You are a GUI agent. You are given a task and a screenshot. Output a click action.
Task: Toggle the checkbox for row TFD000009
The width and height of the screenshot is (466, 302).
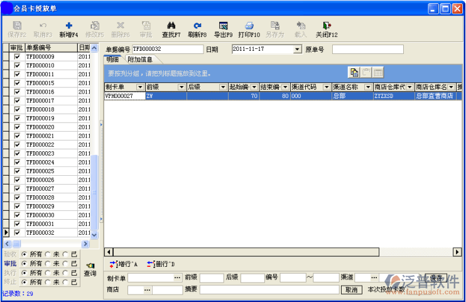pos(18,57)
